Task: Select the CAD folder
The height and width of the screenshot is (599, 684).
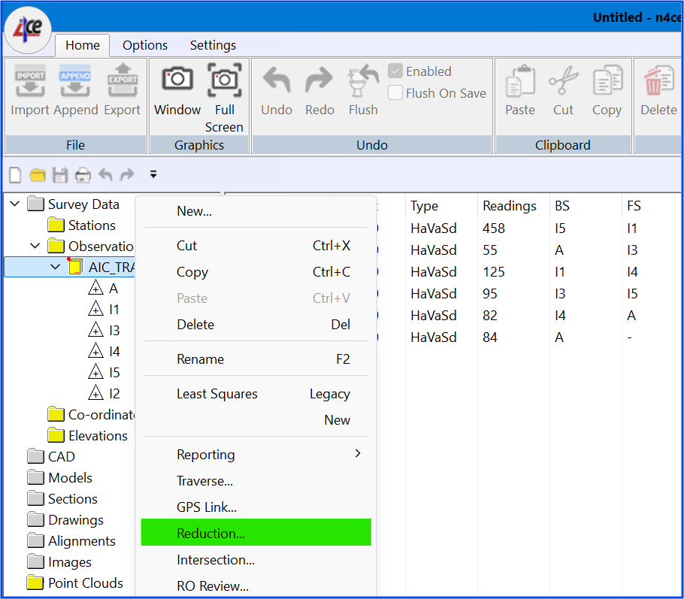Action: tap(51, 456)
